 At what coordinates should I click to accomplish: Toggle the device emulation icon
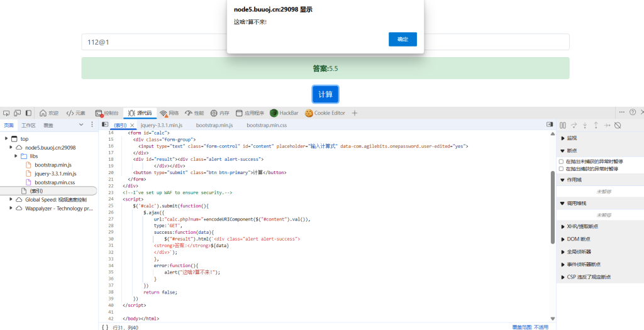[x=17, y=113]
